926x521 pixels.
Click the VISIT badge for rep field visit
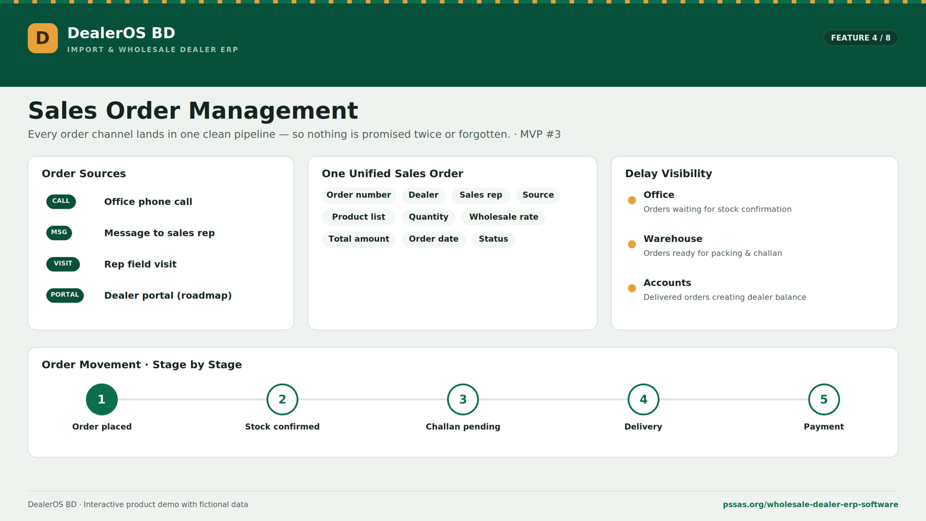63,264
